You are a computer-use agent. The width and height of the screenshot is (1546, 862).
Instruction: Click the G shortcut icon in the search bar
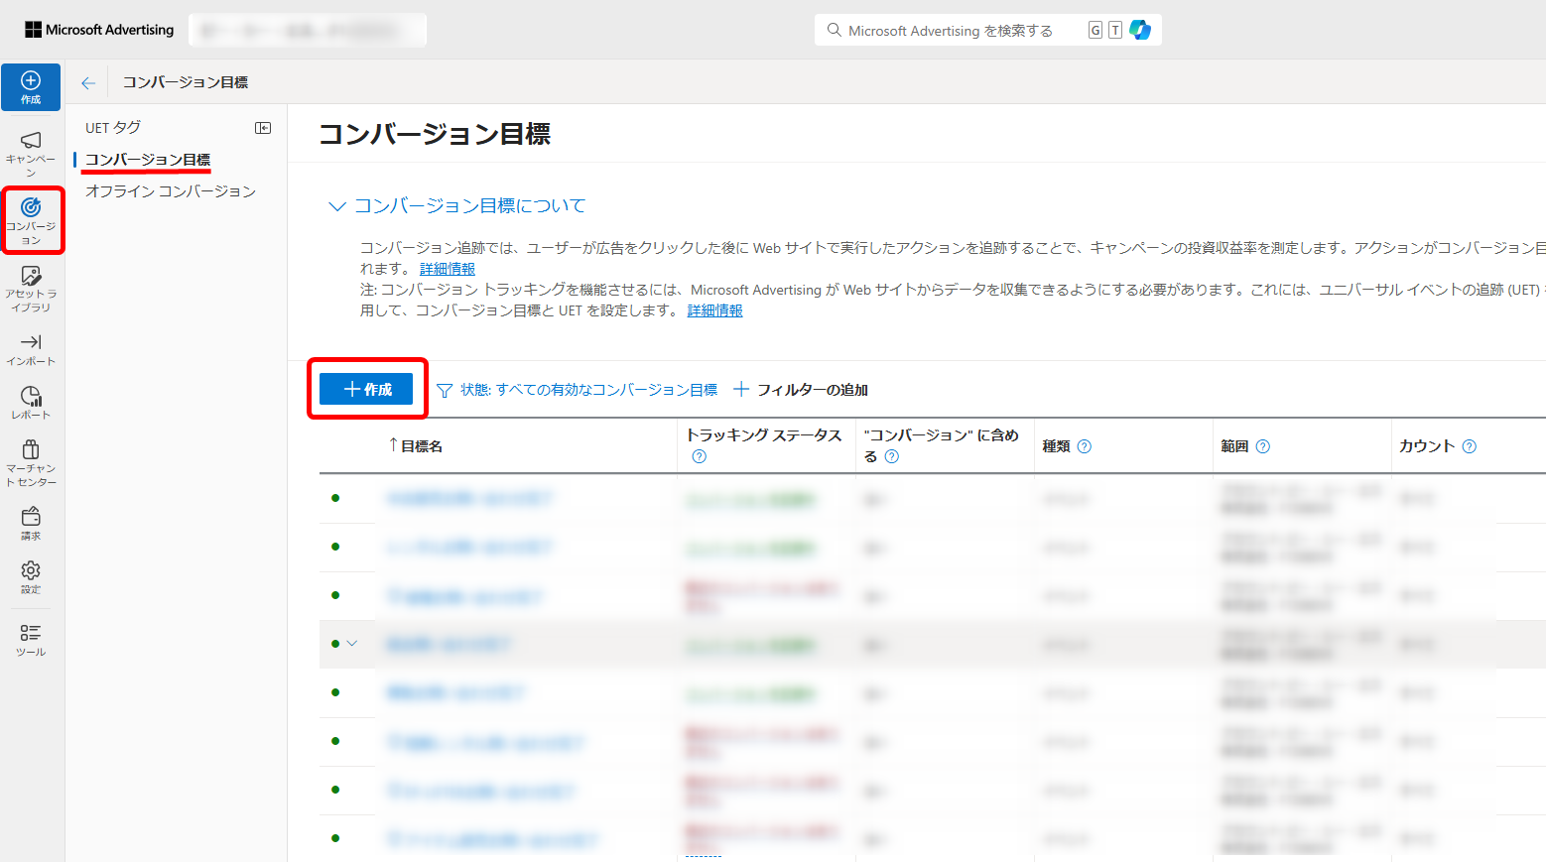tap(1095, 30)
